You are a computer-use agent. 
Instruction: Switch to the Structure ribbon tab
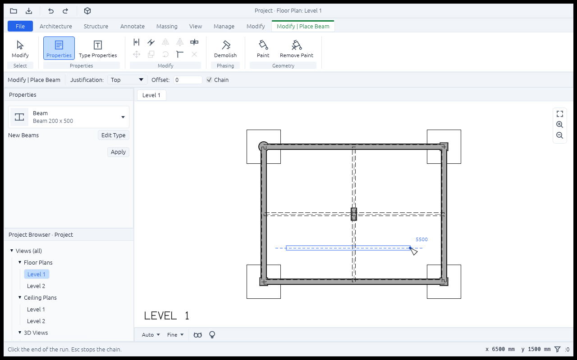coord(96,26)
